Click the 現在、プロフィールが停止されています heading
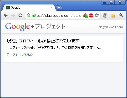This screenshot has width=127, height=98. point(43,41)
